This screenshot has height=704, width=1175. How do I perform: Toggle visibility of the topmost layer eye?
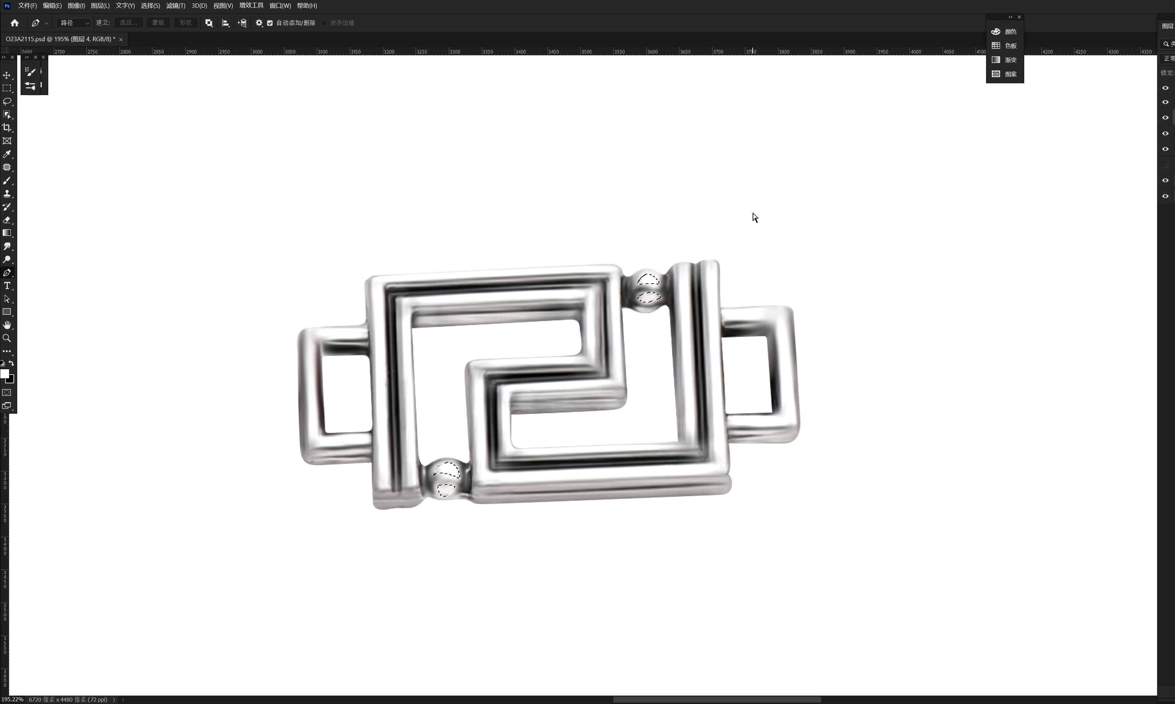tap(1165, 88)
